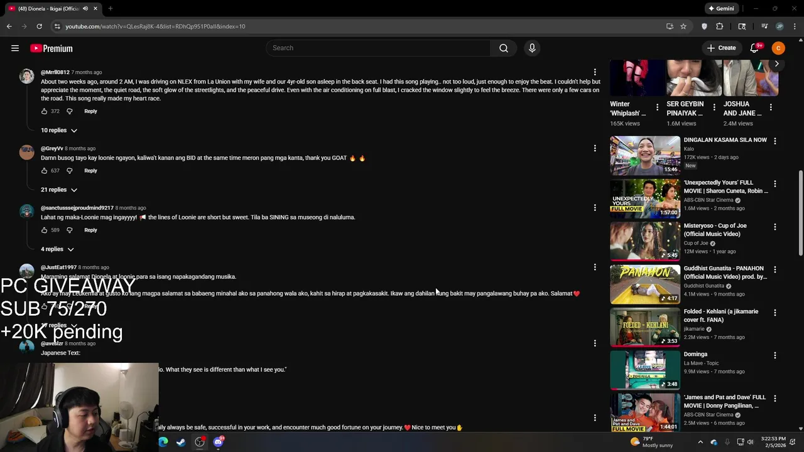Open Guddhist Gunatita - PANAHON thumbnail
The image size is (804, 452).
point(645,284)
